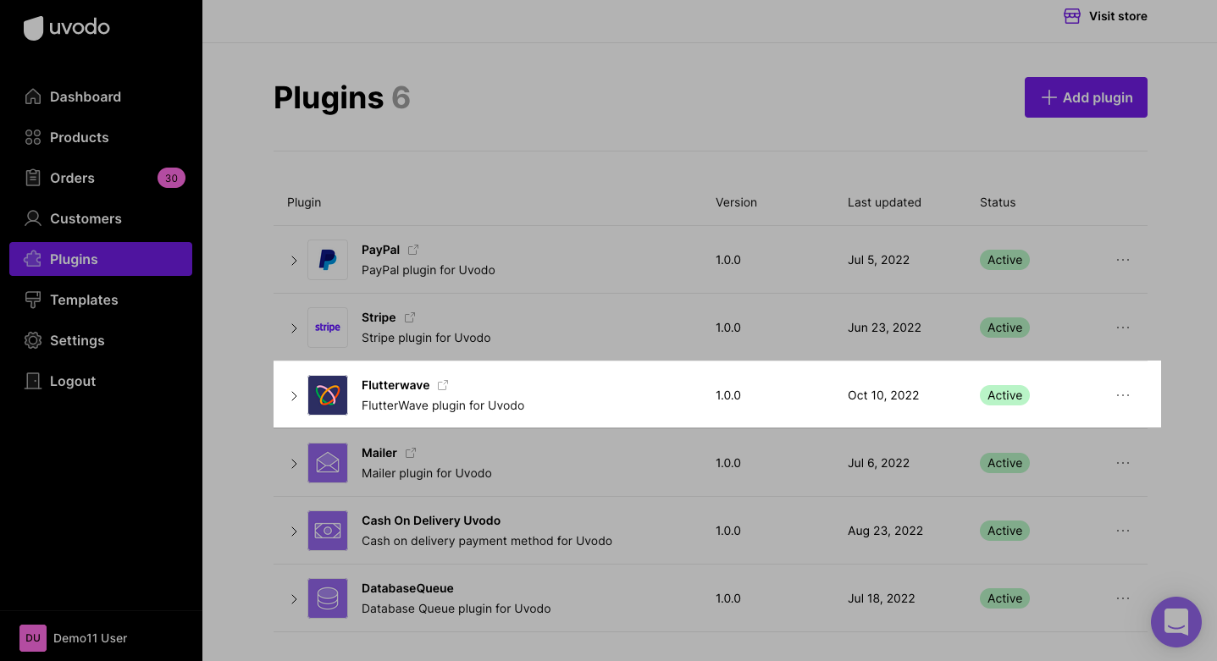
Task: Click the uvodo logo icon
Action: (x=33, y=28)
